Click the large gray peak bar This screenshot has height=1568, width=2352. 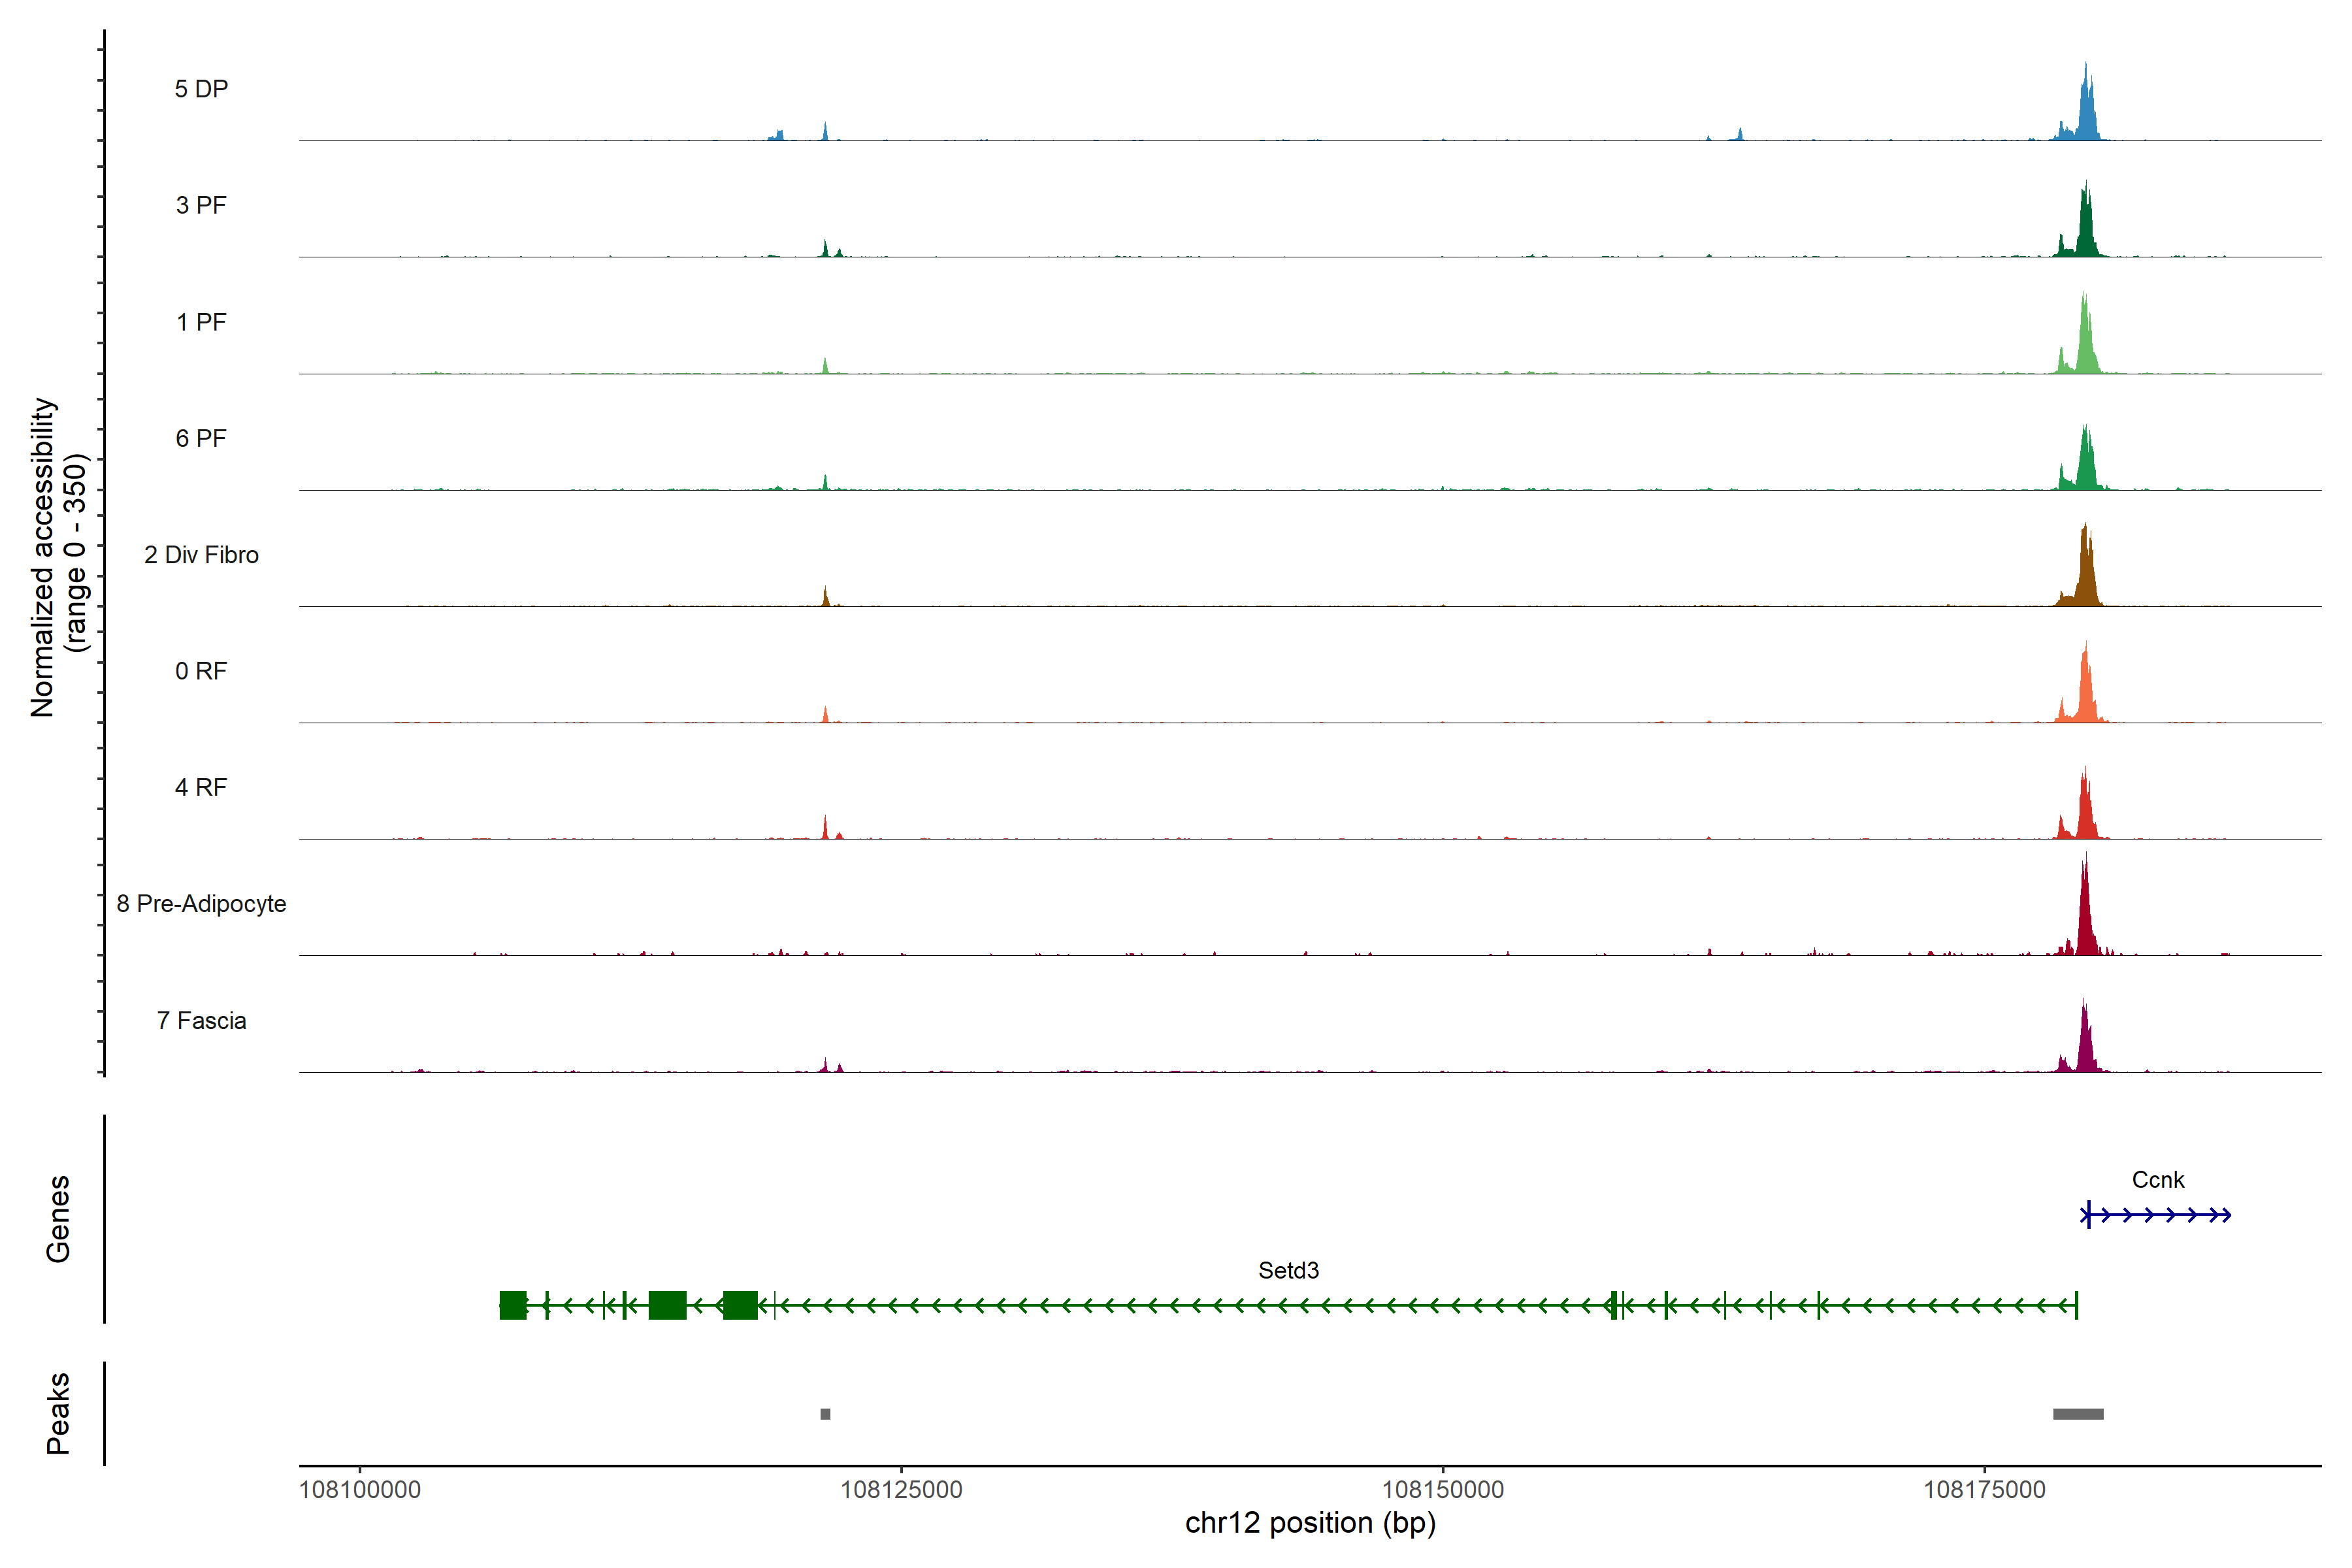2078,1414
